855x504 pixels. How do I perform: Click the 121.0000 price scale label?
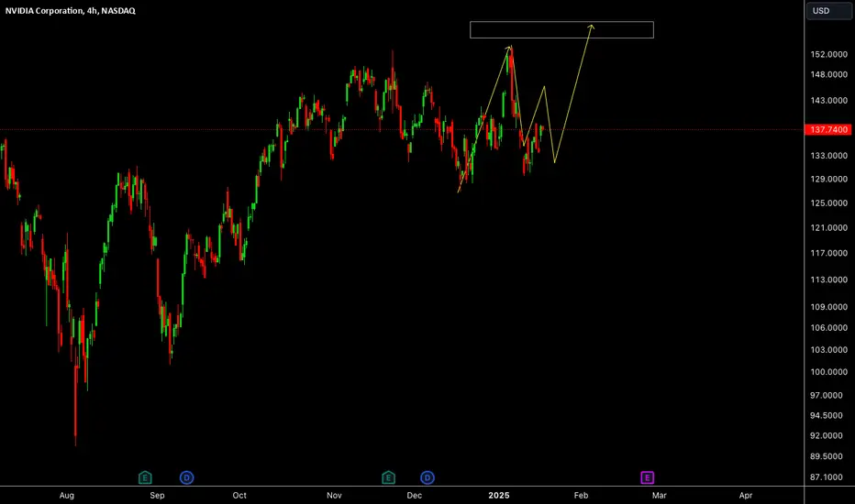828,228
